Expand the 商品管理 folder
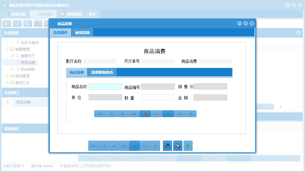This screenshot has width=305, height=172. pos(6,76)
